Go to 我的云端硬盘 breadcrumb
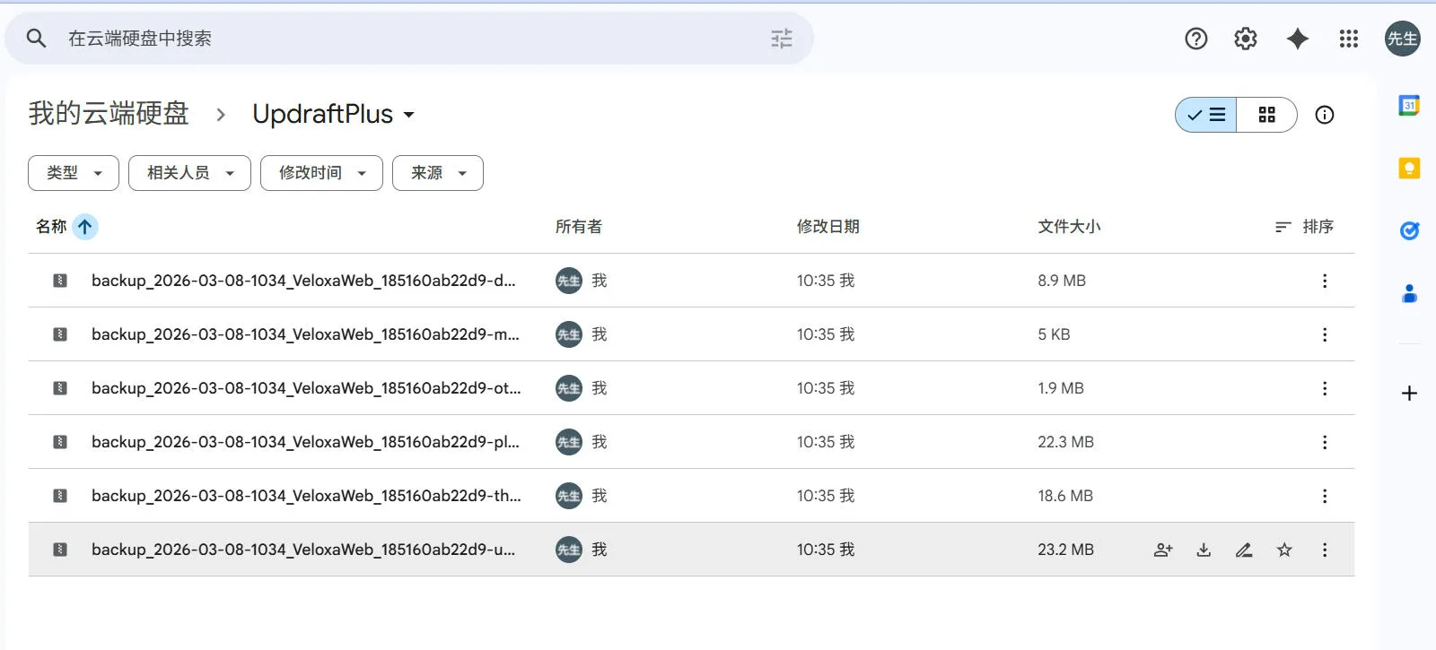Screen dimensions: 1436x650 [x=109, y=114]
